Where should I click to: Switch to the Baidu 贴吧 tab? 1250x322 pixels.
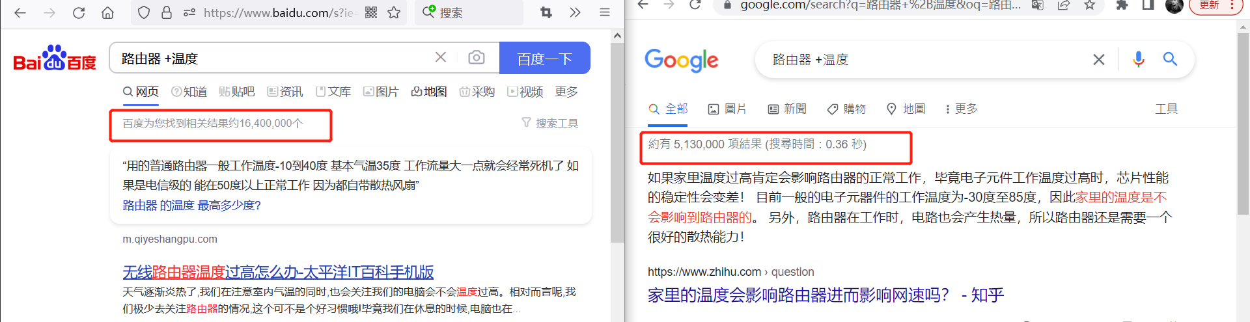pos(237,92)
